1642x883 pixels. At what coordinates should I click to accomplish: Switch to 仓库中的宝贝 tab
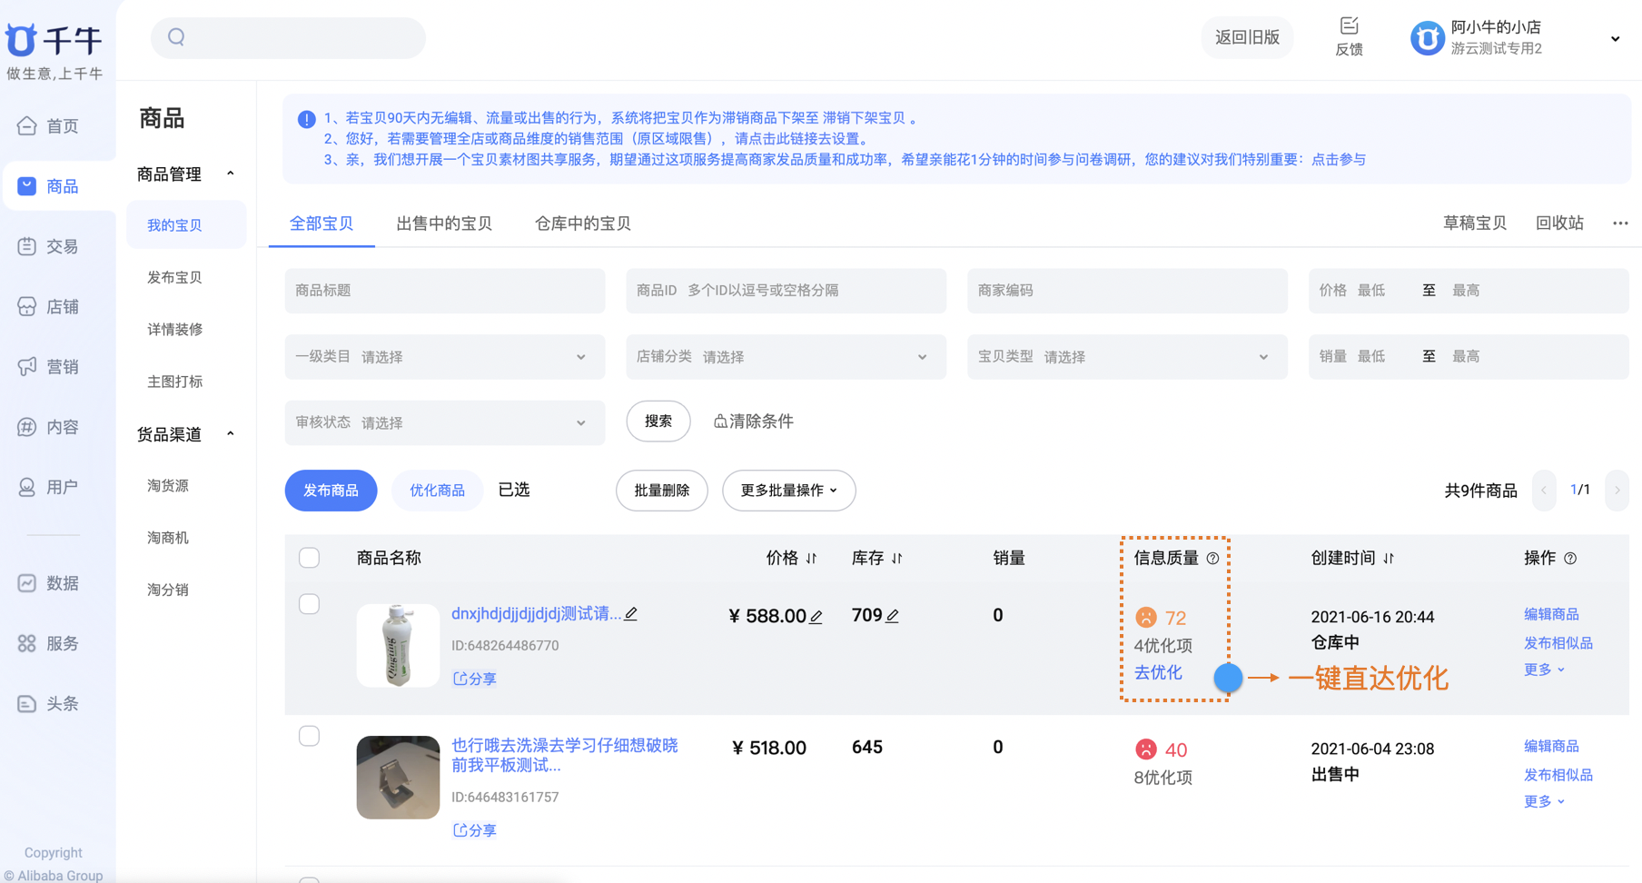(x=582, y=223)
